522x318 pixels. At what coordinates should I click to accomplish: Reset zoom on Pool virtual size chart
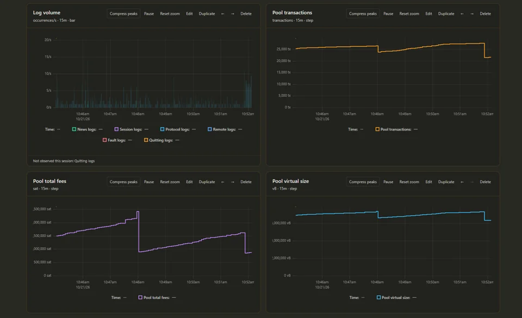(409, 182)
